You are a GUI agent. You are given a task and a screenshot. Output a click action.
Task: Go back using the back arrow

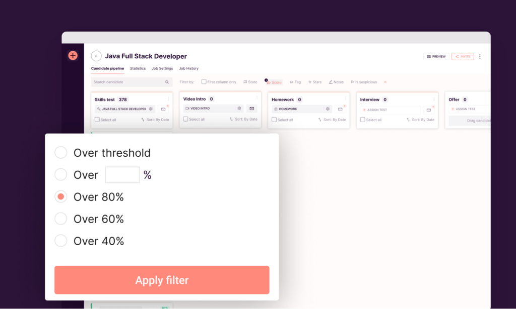coord(96,56)
